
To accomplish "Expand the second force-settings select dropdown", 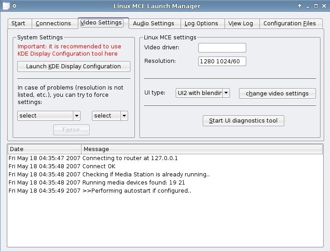I will pos(110,116).
